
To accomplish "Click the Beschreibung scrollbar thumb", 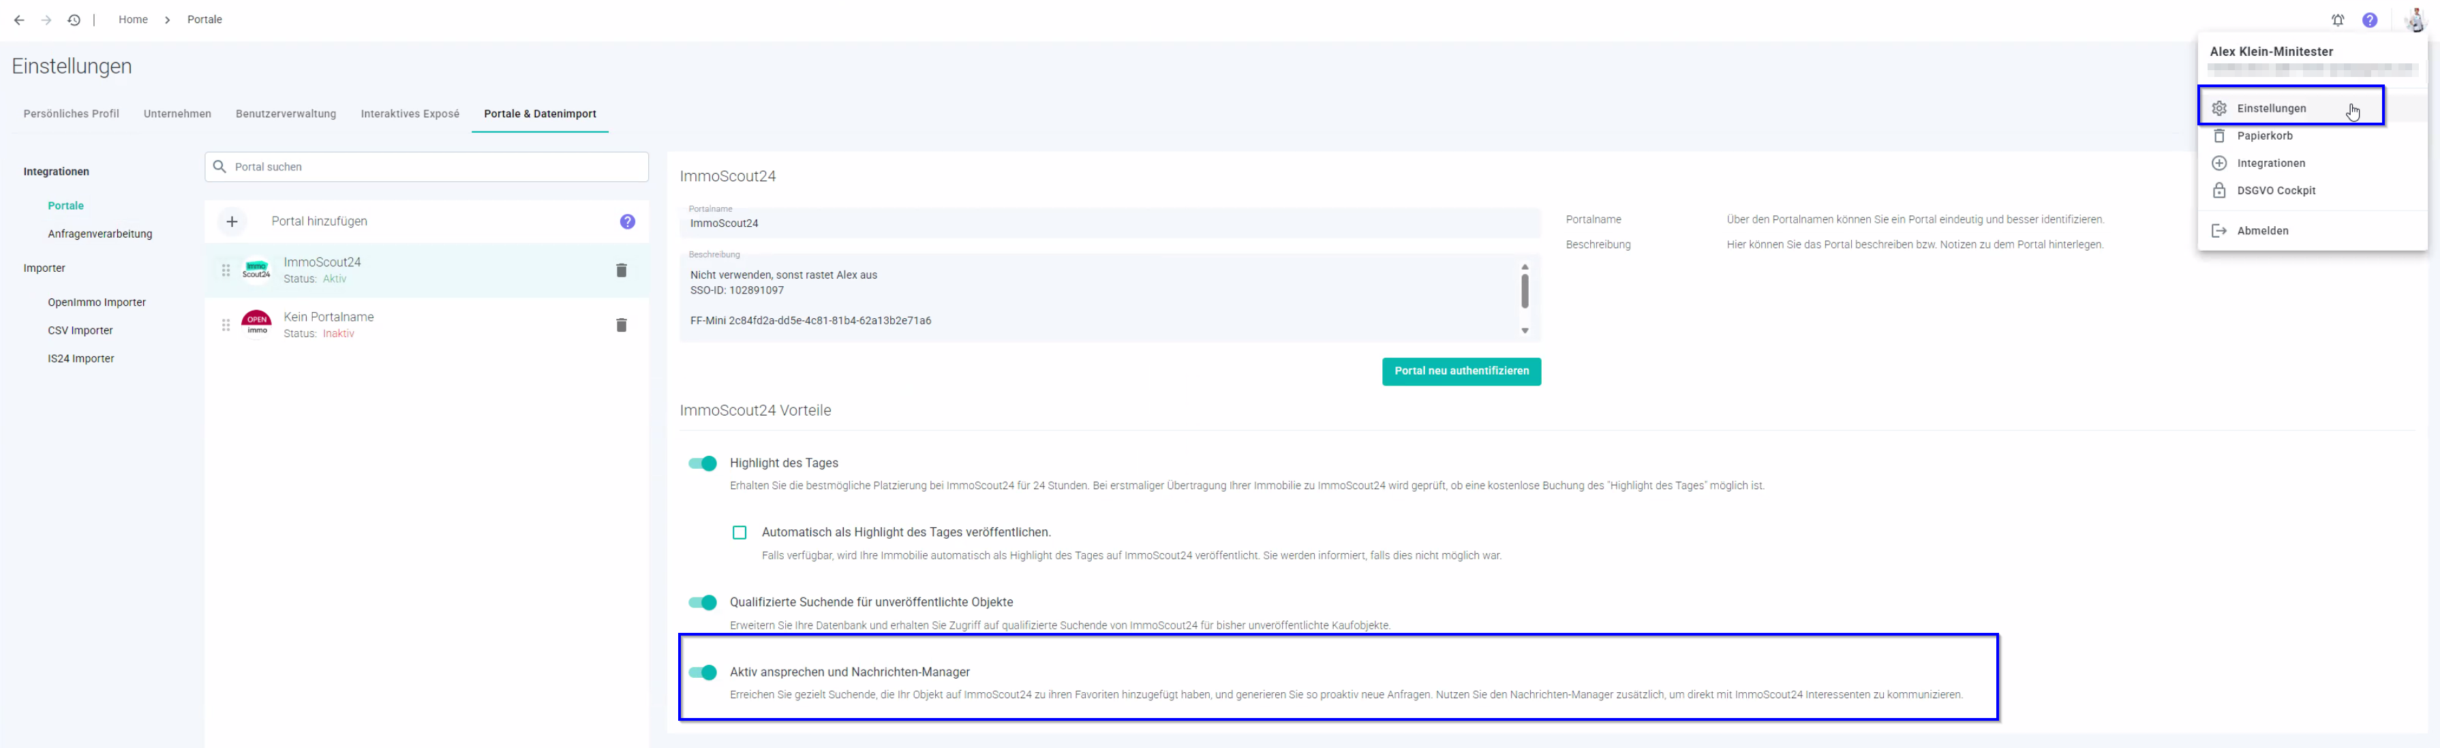I will [x=1524, y=291].
